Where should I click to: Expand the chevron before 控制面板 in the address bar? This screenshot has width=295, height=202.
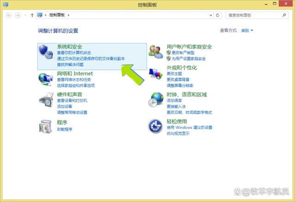coord(46,15)
